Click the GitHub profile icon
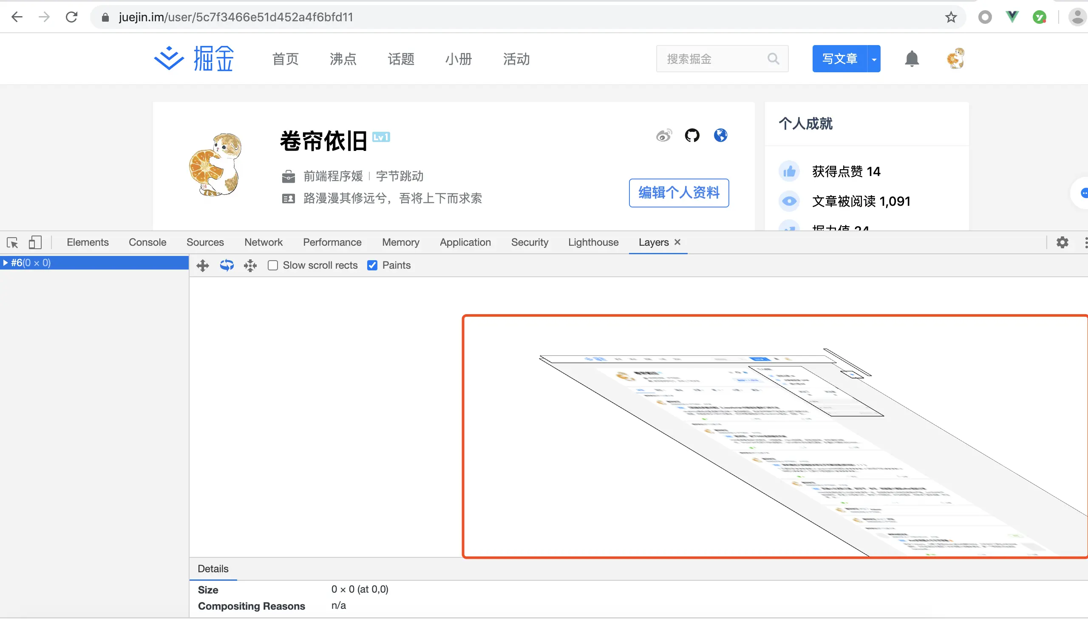The height and width of the screenshot is (619, 1088). 692,136
